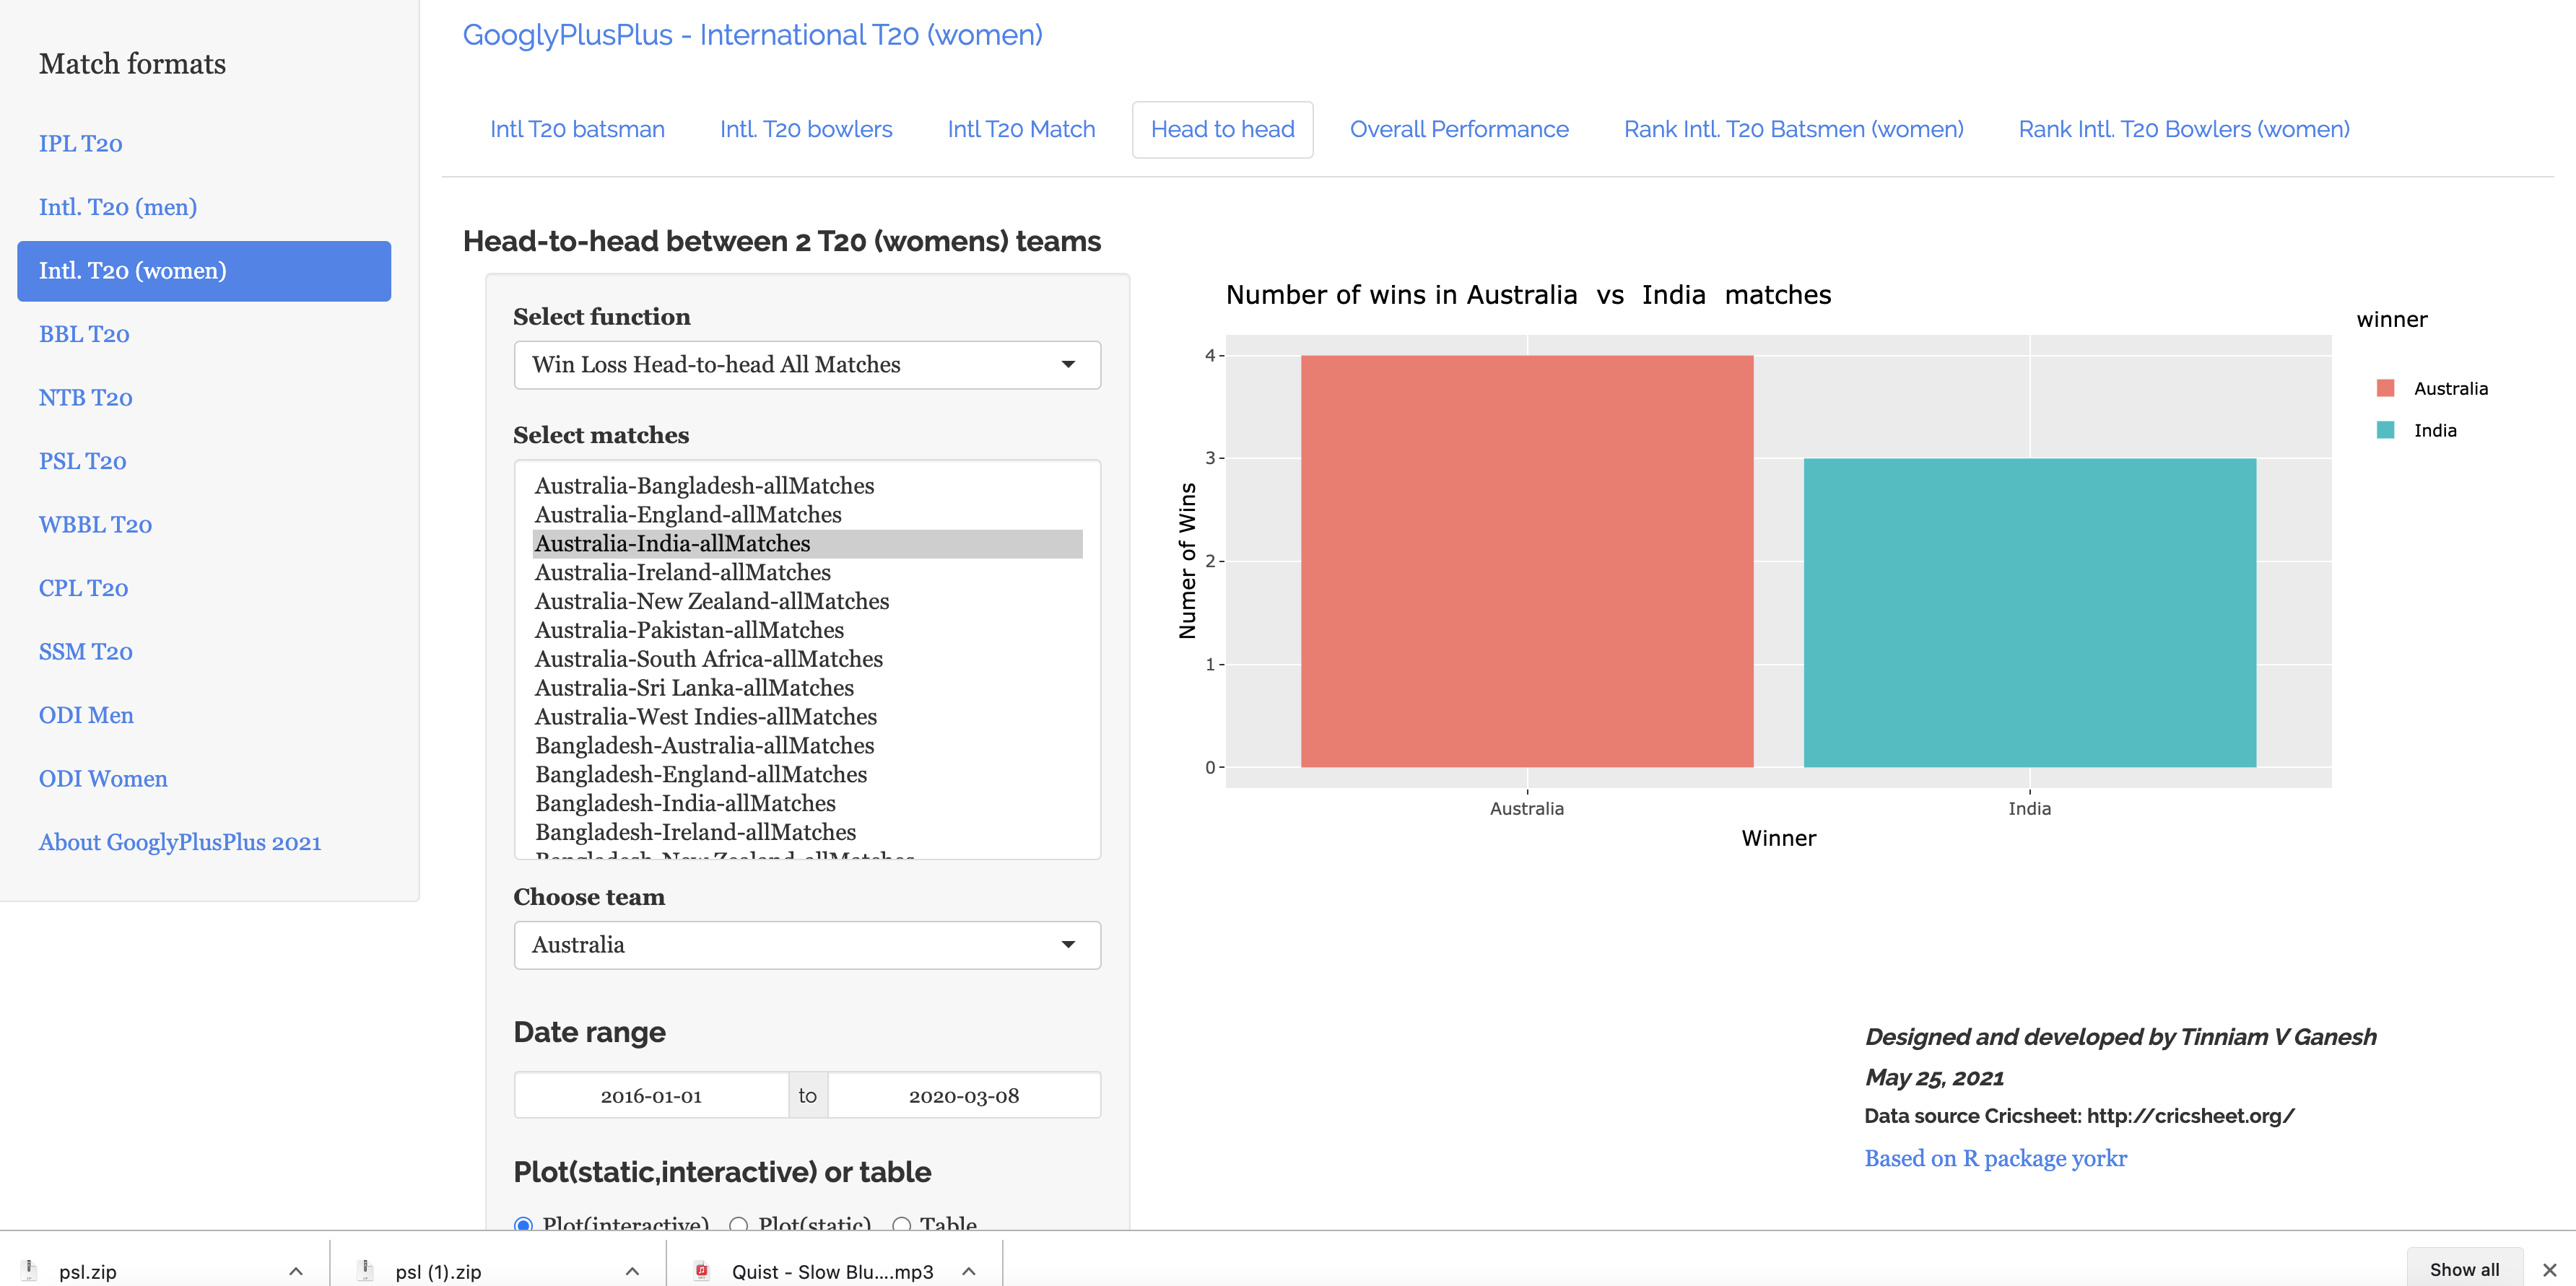Select Australia-Pakistan-allMatches in matches list
The height and width of the screenshot is (1286, 2576).
pyautogui.click(x=689, y=629)
